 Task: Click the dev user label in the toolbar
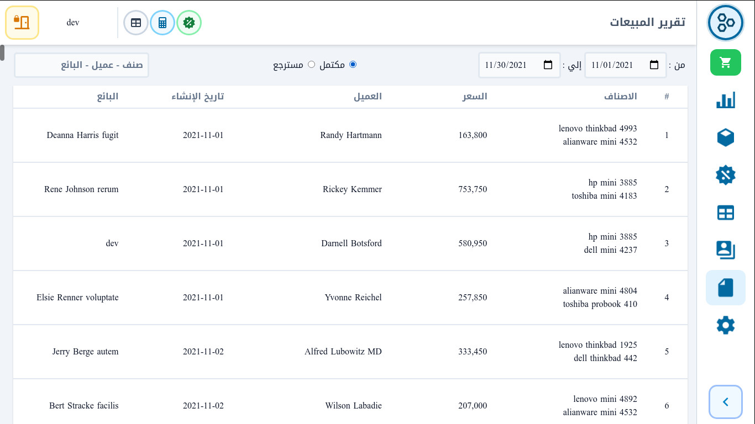[73, 23]
